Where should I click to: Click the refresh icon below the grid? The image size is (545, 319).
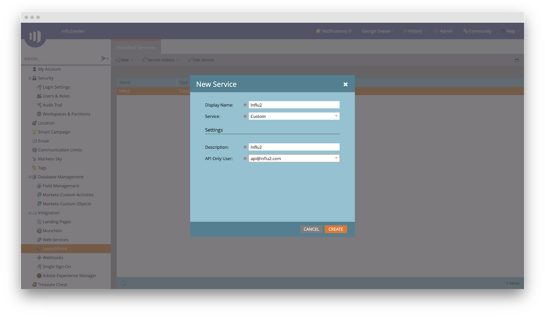(x=124, y=283)
